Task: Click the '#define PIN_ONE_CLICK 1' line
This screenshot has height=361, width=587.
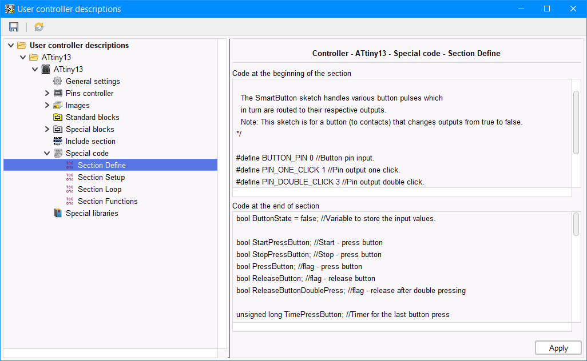Action: click(318, 170)
